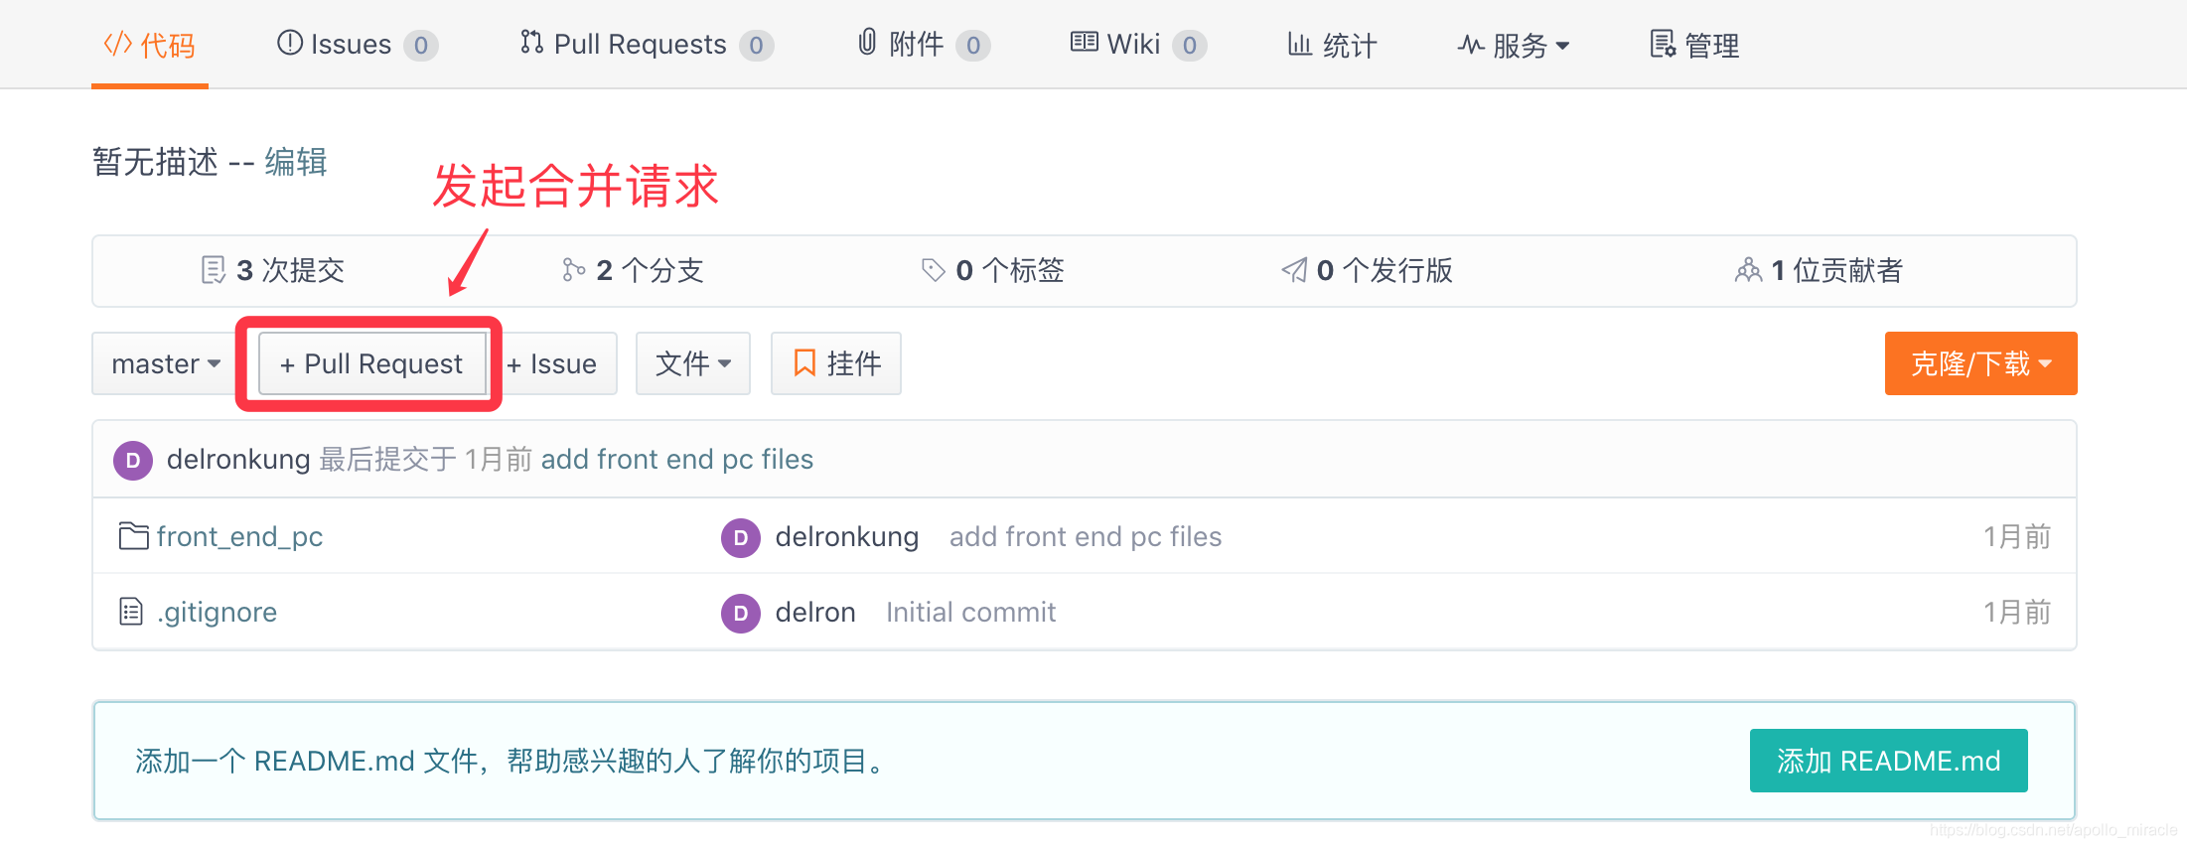View the 2 个分支 branches
This screenshot has height=848, width=2187.
tap(633, 270)
